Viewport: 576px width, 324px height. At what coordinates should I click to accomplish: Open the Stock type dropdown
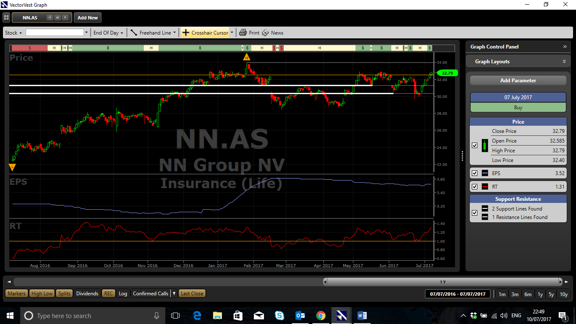coord(13,32)
